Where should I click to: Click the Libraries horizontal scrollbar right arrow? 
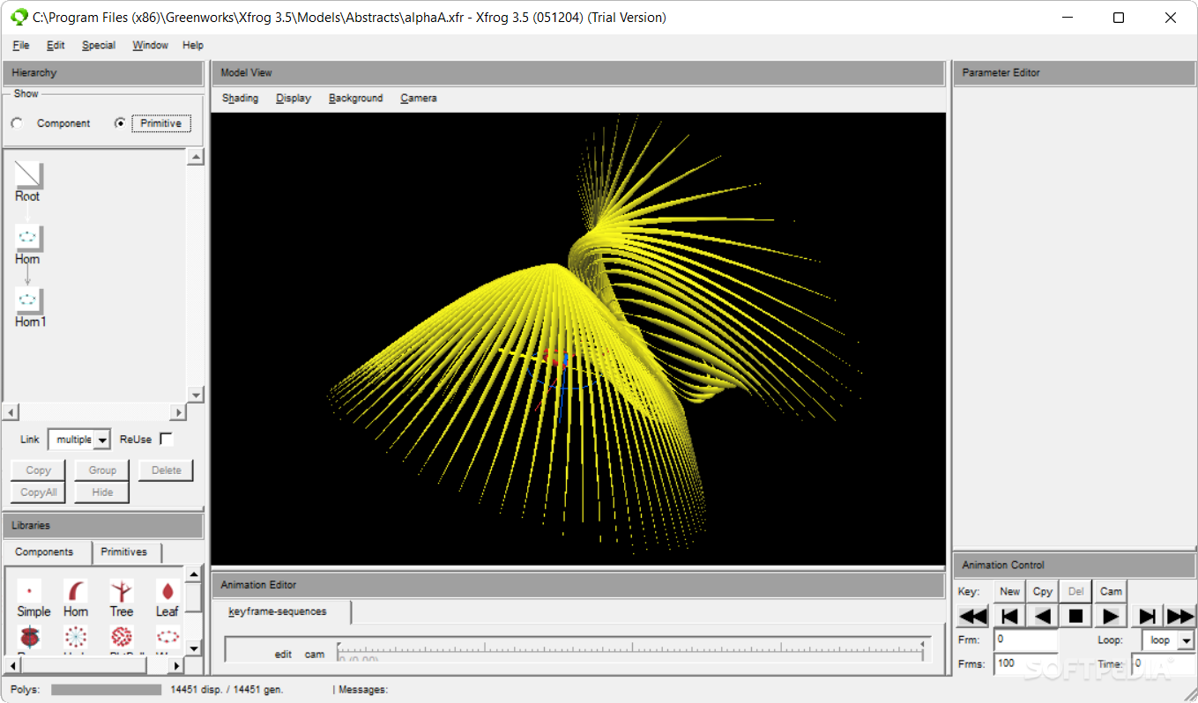click(176, 665)
